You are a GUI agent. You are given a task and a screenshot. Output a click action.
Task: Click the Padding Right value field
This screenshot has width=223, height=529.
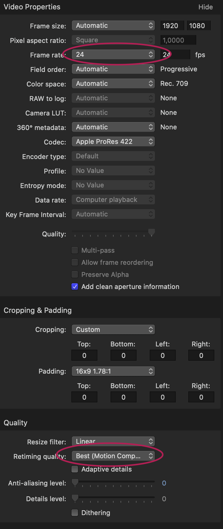coord(201,397)
